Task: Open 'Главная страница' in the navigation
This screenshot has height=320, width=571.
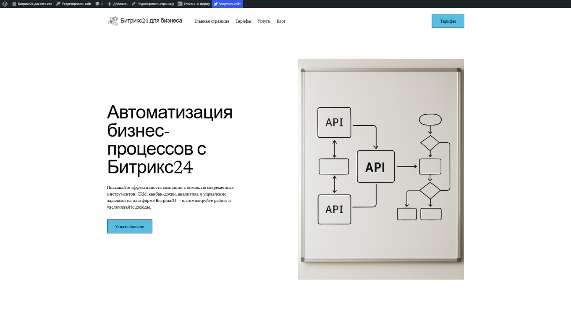Action: click(212, 21)
